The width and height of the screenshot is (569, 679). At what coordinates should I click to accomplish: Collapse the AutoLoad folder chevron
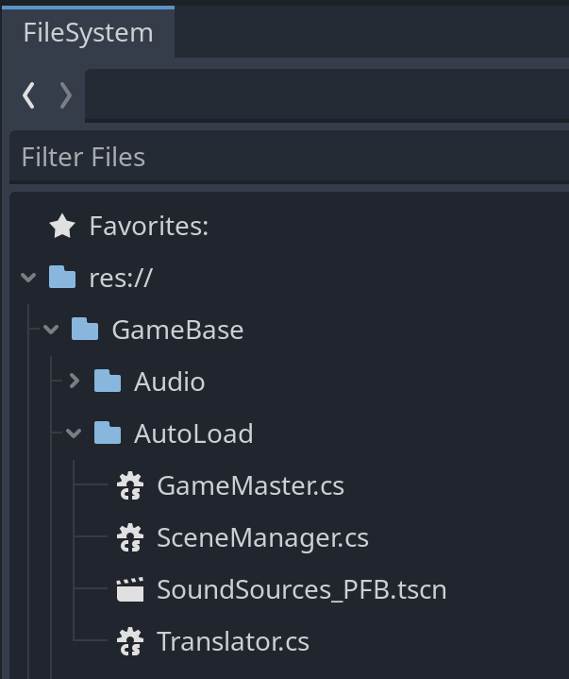tap(75, 433)
